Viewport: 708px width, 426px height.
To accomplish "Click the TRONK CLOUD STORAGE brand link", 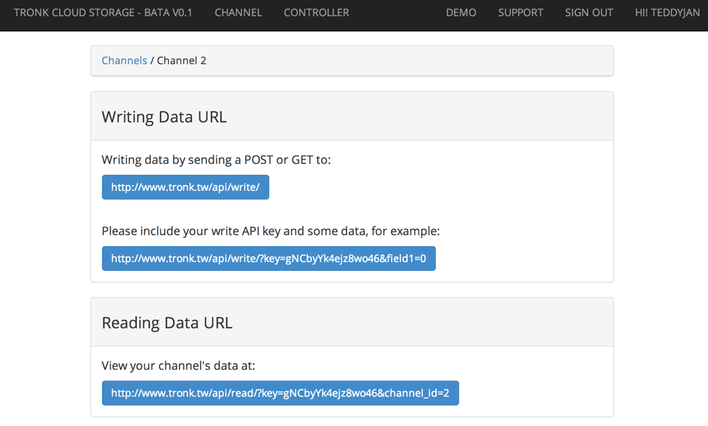I will click(103, 12).
